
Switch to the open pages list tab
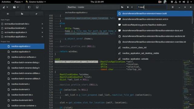coord(8,14)
